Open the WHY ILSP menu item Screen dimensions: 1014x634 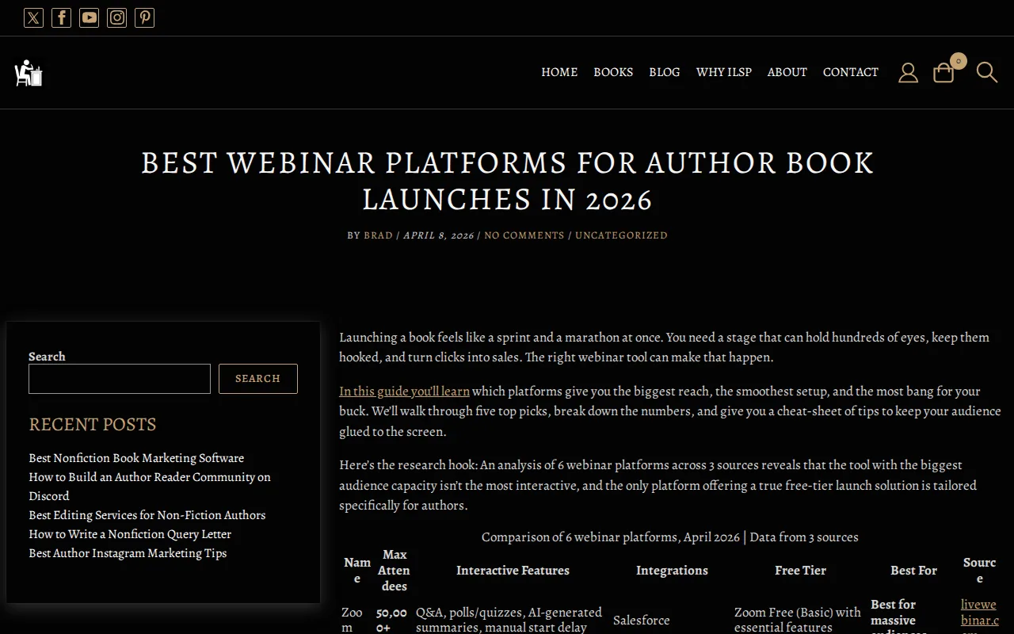[x=724, y=72]
